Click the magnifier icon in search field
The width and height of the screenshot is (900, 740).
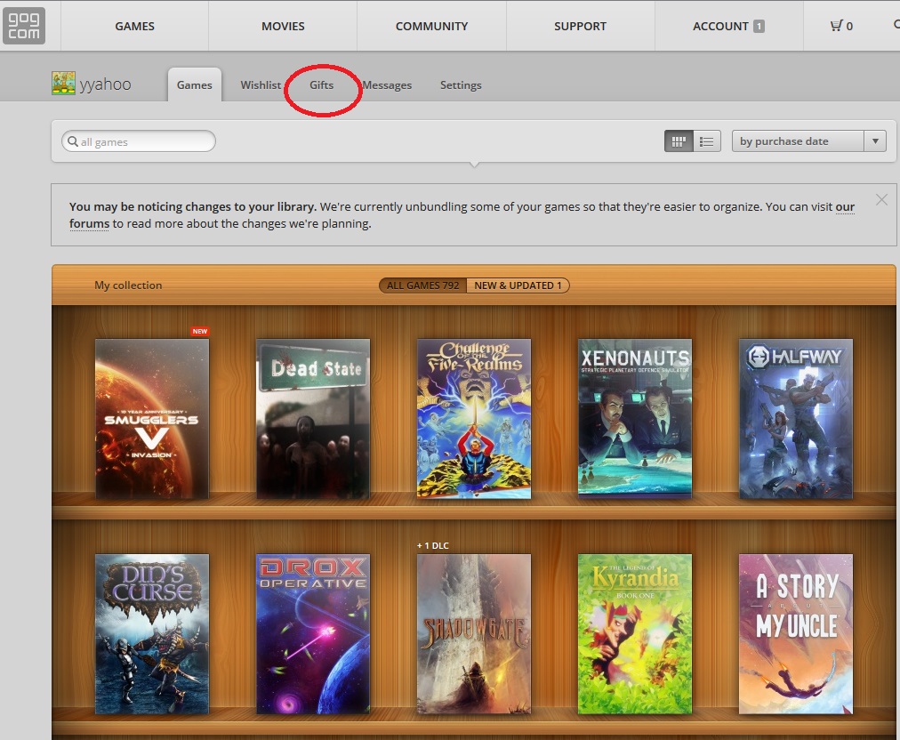[x=72, y=141]
